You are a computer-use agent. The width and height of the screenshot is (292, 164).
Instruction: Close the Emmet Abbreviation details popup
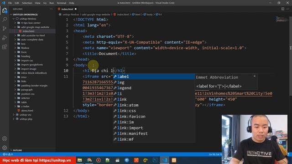point(255,76)
